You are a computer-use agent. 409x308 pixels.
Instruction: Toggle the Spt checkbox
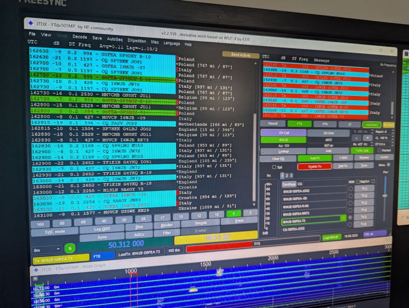coord(274,167)
